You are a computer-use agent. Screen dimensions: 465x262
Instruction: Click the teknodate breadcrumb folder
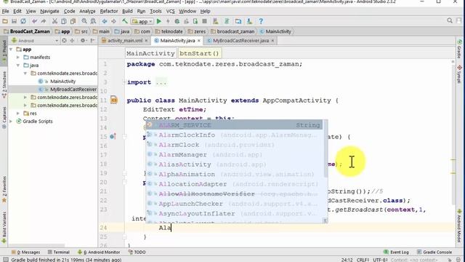pyautogui.click(x=169, y=31)
